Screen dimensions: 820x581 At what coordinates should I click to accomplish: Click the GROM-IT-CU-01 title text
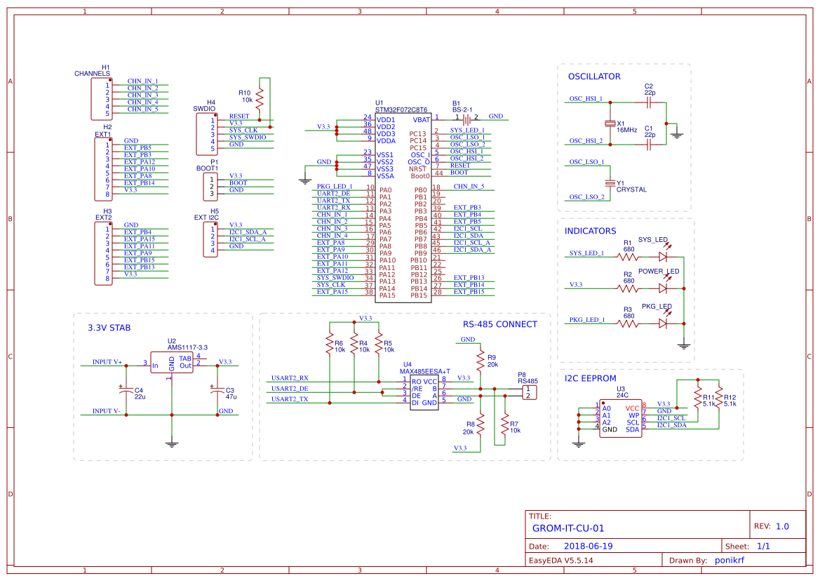568,528
